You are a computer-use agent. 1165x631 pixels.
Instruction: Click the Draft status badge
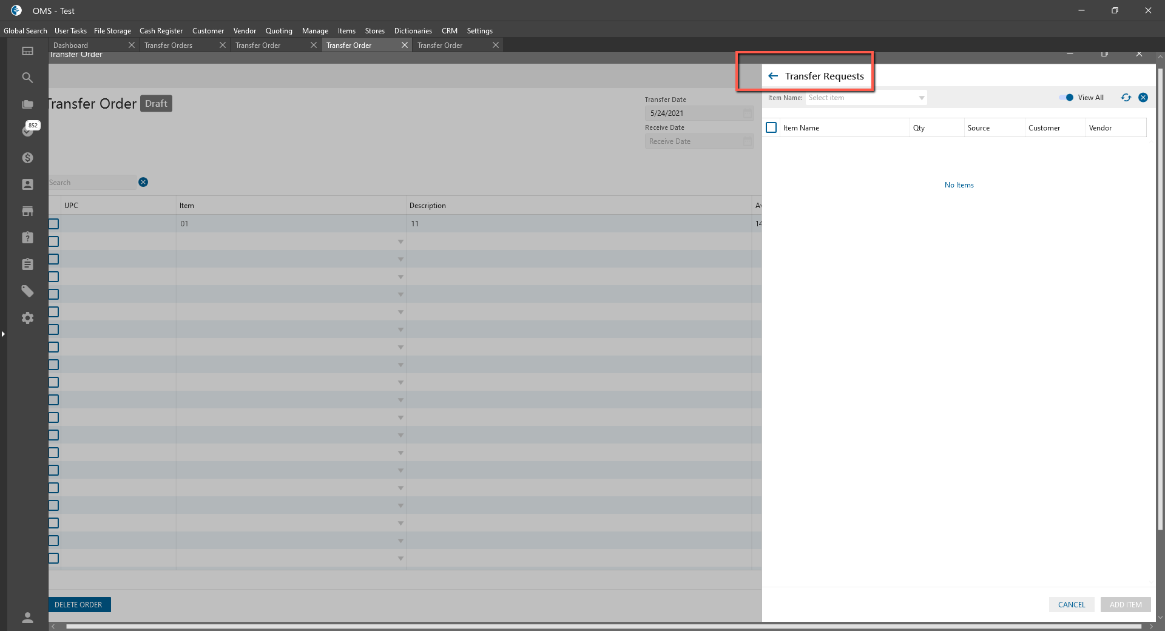157,104
